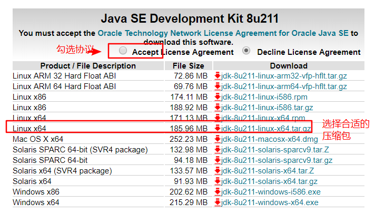This screenshot has width=375, height=213.
Task: Click Linux ARM 64 Hard Float ABI text
Action: point(64,86)
